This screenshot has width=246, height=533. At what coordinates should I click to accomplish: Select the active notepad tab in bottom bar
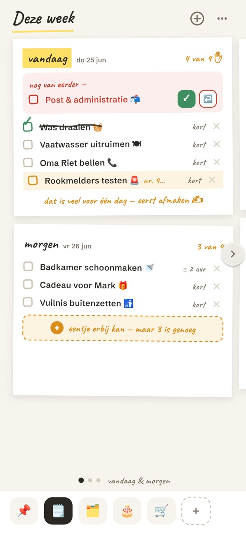coord(58,511)
